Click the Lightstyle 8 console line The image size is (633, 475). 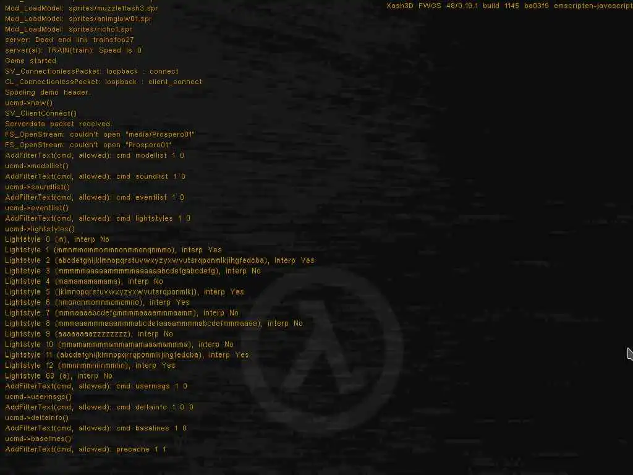pos(154,323)
